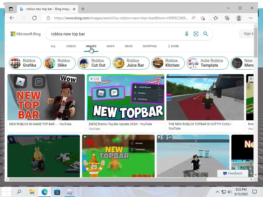Click the vertical scrollbar down arrow
The width and height of the screenshot is (263, 197).
(x=256, y=175)
